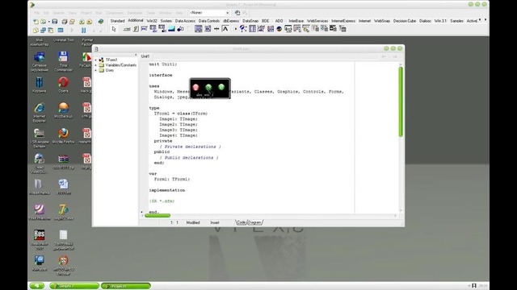Select the arrow pointer palette tool
Image resolution: width=517 pixels, height=290 pixels.
tap(114, 29)
